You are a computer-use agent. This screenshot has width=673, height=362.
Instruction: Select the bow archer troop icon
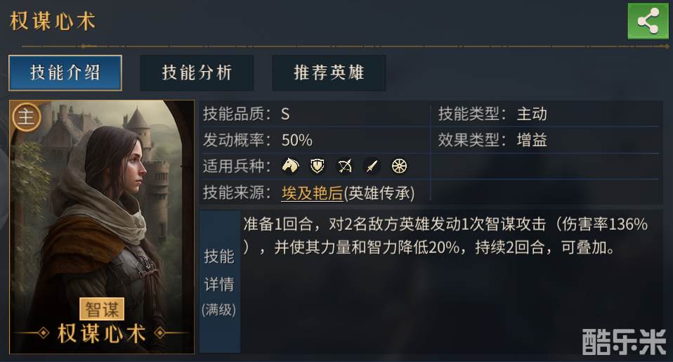tap(345, 166)
